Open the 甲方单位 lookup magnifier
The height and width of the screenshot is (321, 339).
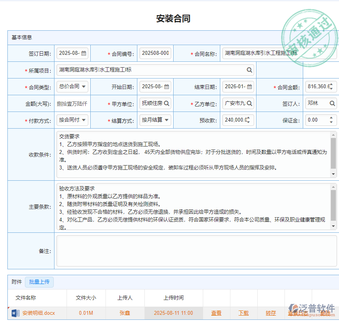tap(166, 103)
